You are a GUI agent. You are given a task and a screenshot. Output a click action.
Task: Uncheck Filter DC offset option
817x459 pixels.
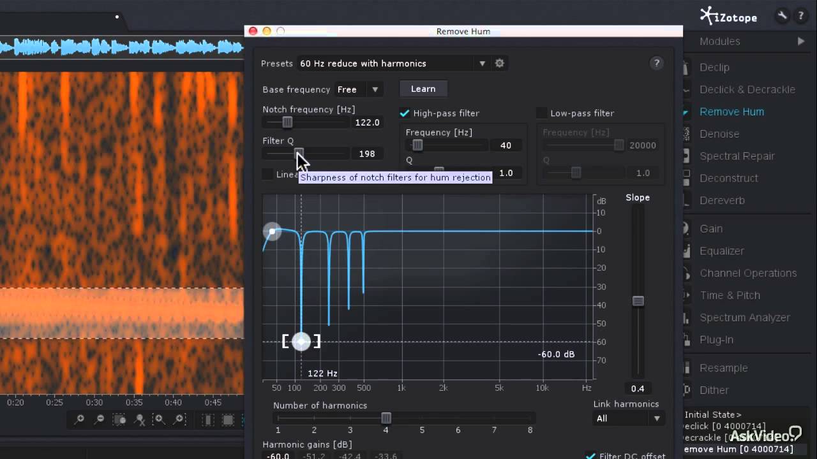(x=590, y=455)
